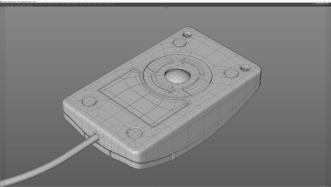Image resolution: width=331 pixels, height=187 pixels.
Task: Maximize the Cinema 4D window
Action: click(x=325, y=2)
